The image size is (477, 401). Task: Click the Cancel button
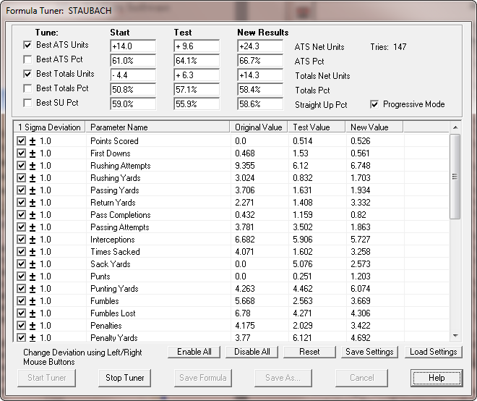pos(361,378)
